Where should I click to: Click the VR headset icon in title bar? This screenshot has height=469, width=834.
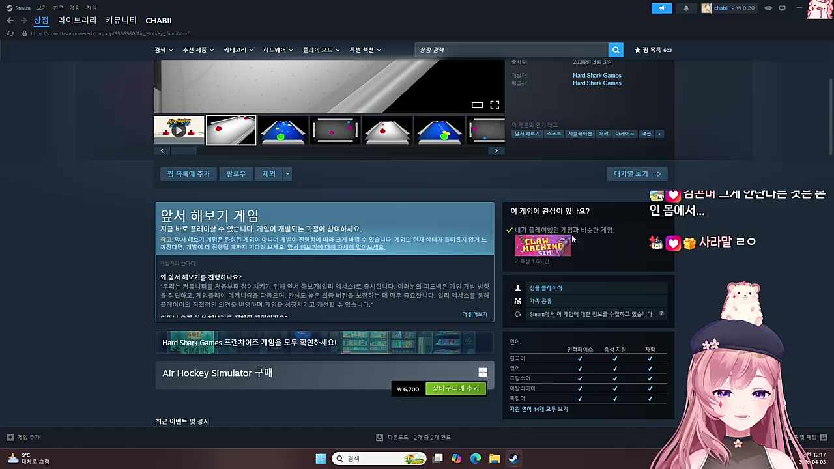(x=768, y=8)
